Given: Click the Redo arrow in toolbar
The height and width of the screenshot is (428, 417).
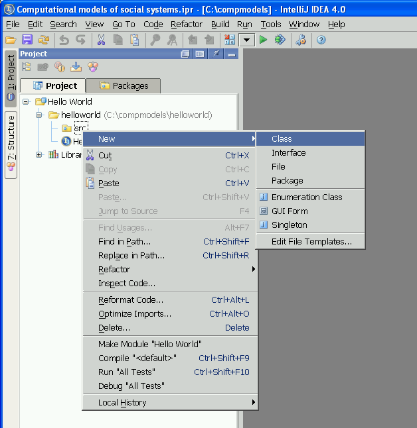Looking at the screenshot, I should (x=81, y=40).
